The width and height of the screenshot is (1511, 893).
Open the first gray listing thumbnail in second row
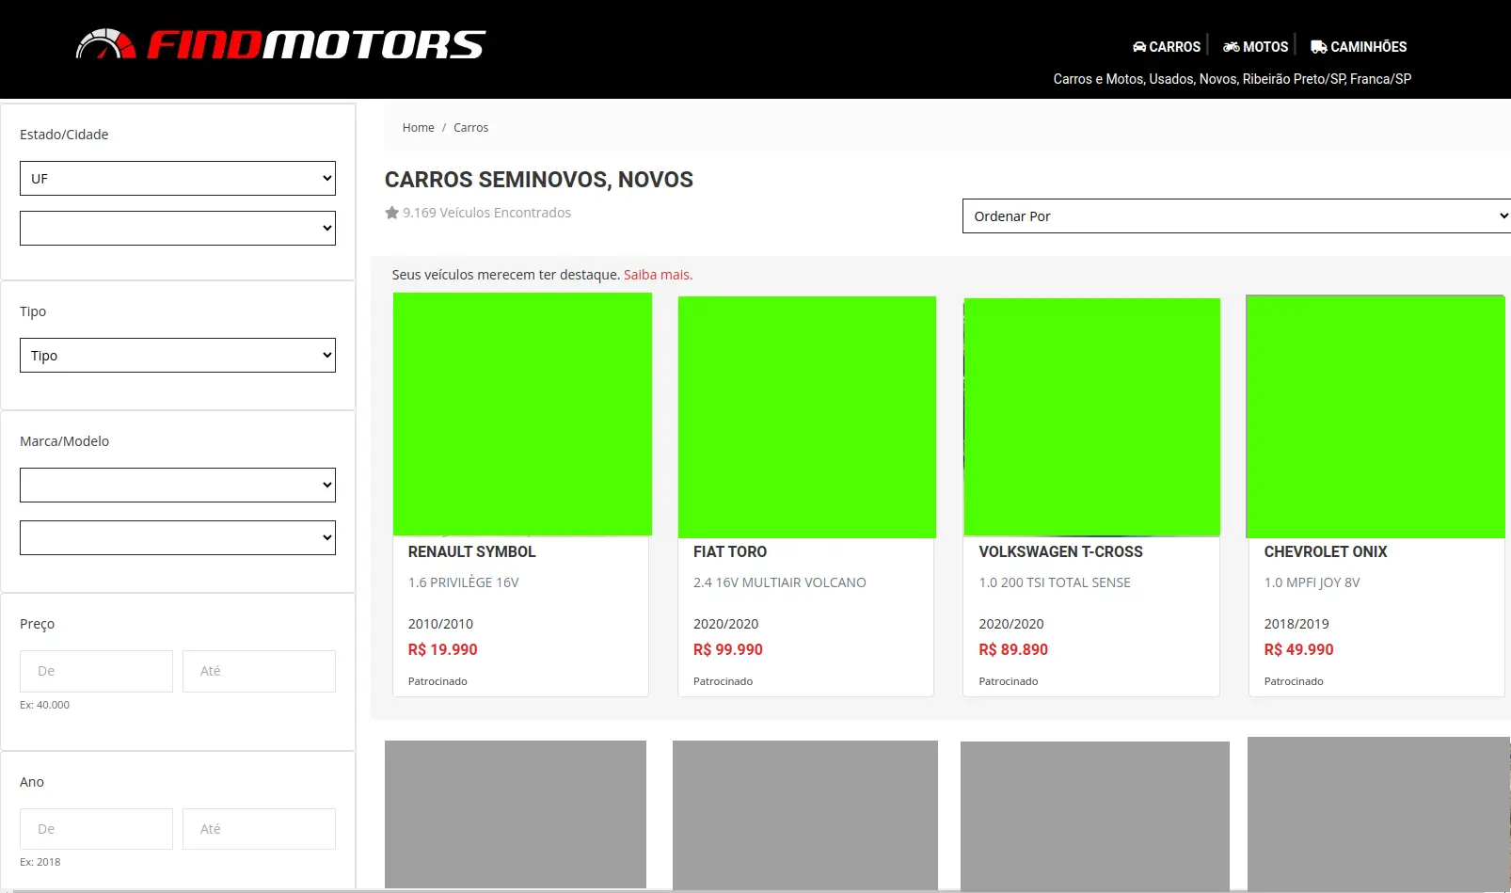tap(516, 814)
